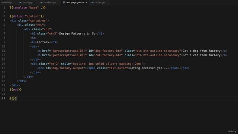Open the factory.go tab
The height and width of the screenshot is (134, 238).
(x=28, y=3)
